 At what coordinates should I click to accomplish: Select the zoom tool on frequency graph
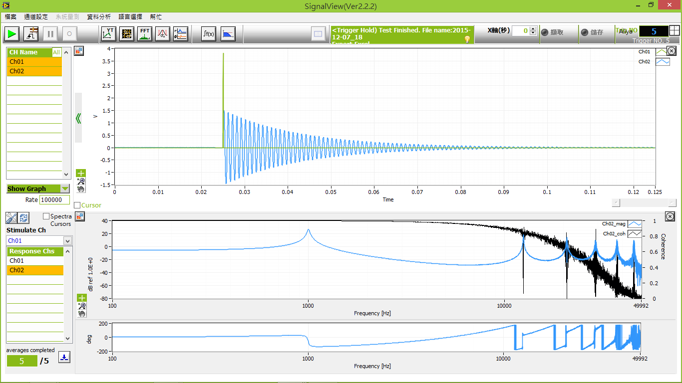pyautogui.click(x=82, y=306)
